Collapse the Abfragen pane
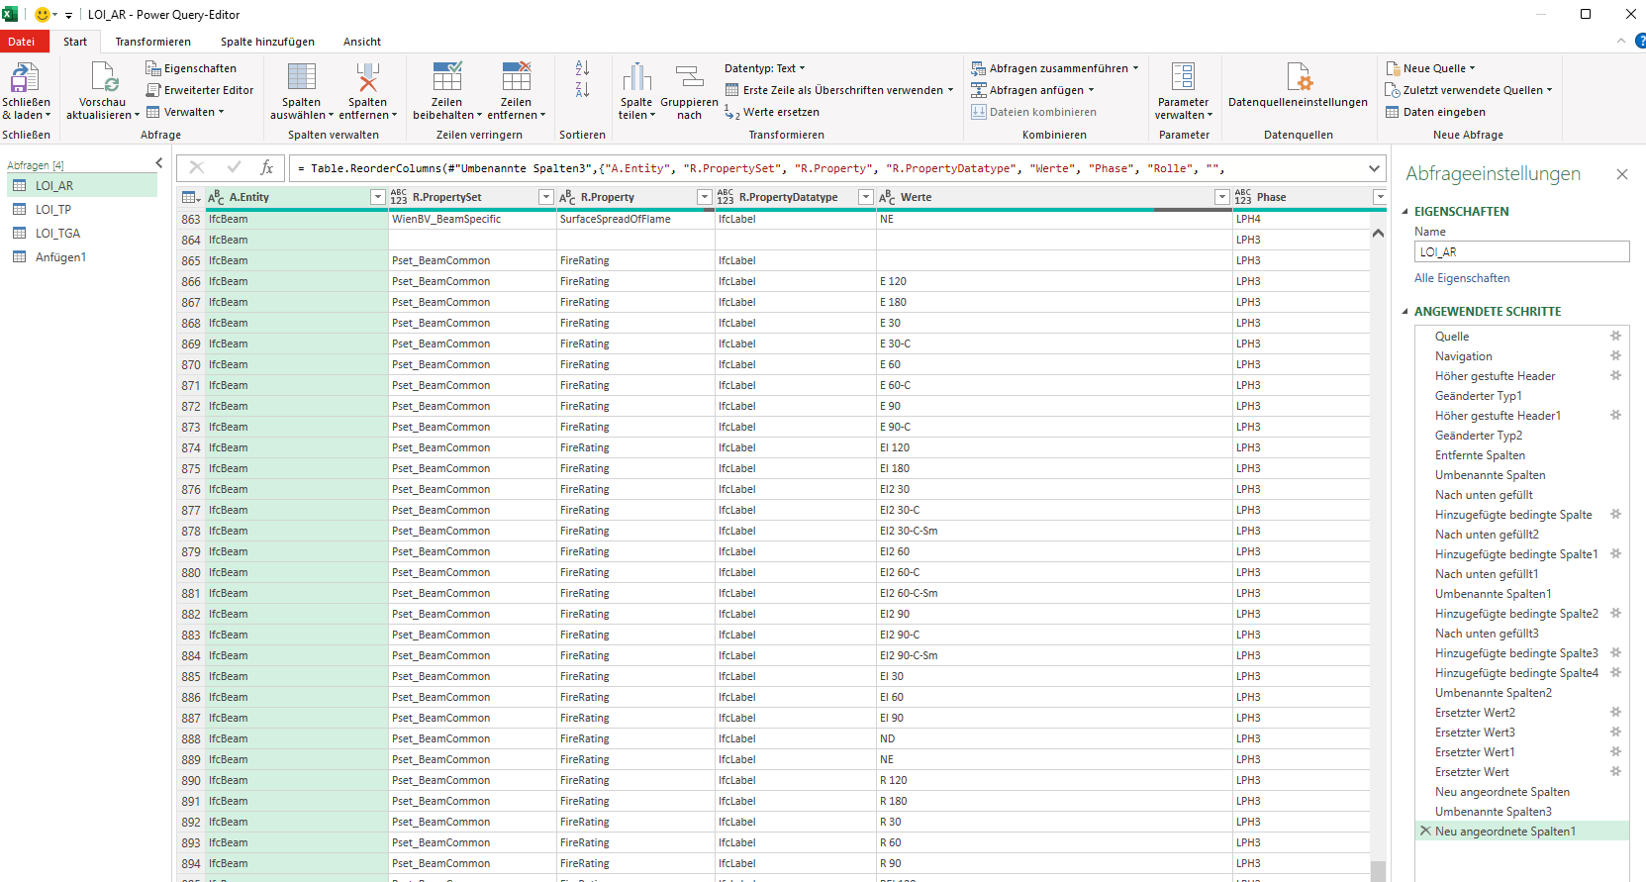 (158, 162)
